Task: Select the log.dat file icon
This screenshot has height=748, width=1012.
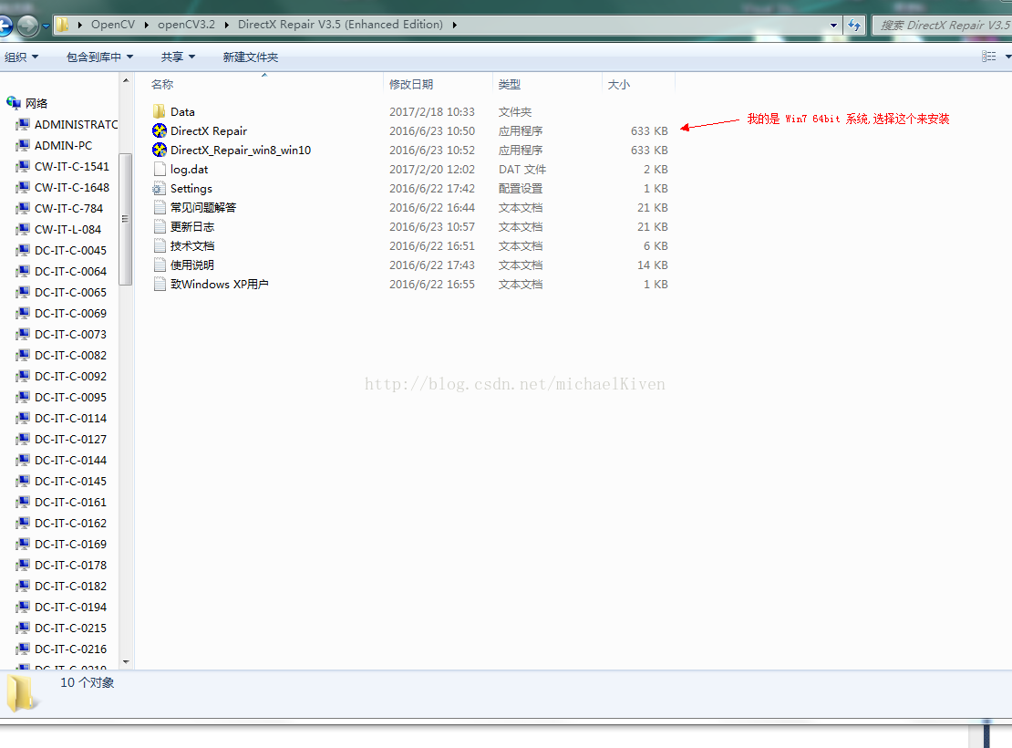Action: (x=160, y=170)
